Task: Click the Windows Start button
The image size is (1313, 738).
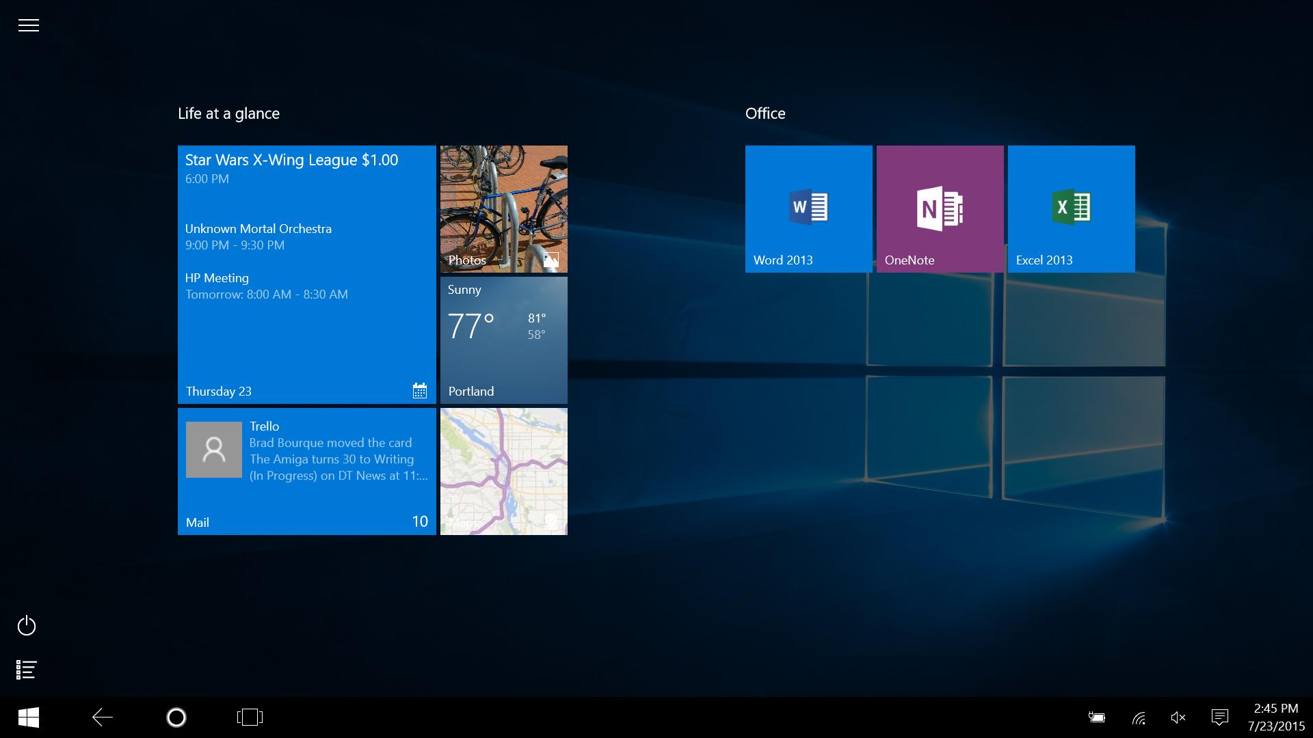Action: coord(29,717)
